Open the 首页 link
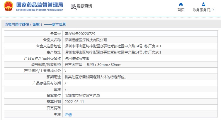221x120 pixels. click(181, 10)
